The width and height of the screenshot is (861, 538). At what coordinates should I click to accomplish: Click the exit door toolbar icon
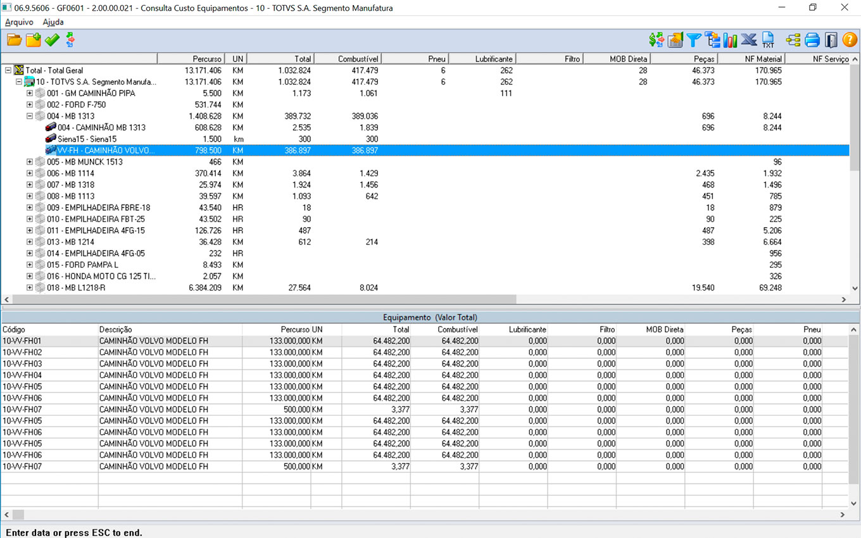(831, 41)
